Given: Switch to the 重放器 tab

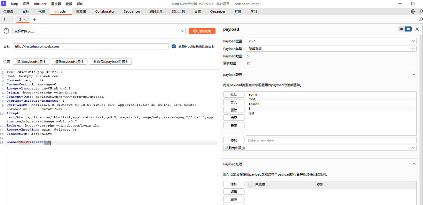Looking at the screenshot, I should coord(81,11).
